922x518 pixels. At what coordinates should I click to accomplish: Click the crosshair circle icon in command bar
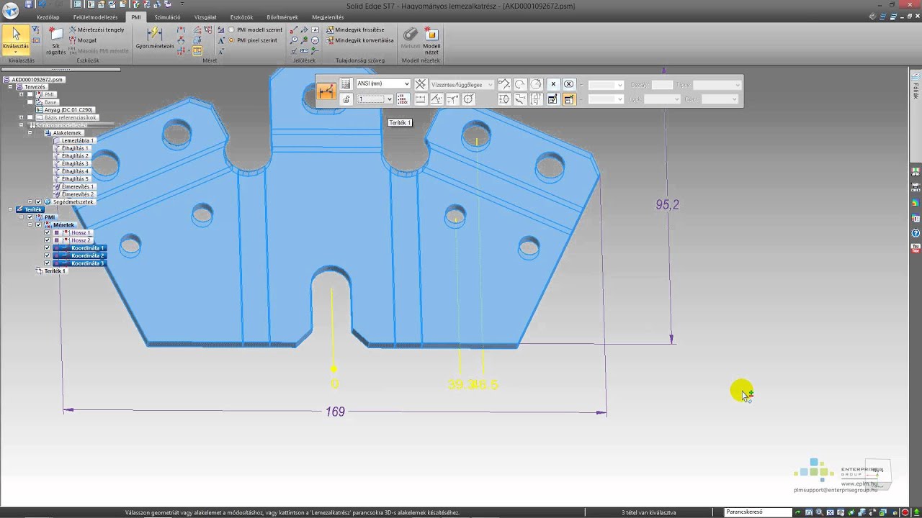(x=468, y=99)
